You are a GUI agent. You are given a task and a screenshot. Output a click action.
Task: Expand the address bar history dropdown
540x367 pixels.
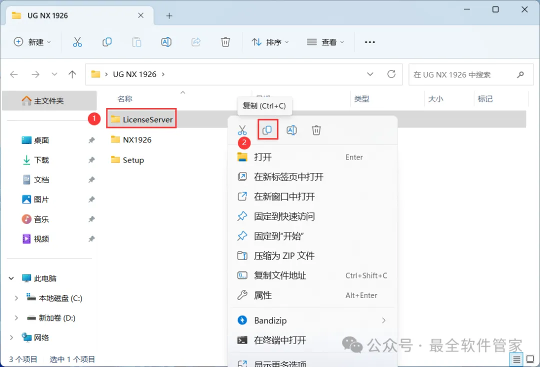click(370, 74)
